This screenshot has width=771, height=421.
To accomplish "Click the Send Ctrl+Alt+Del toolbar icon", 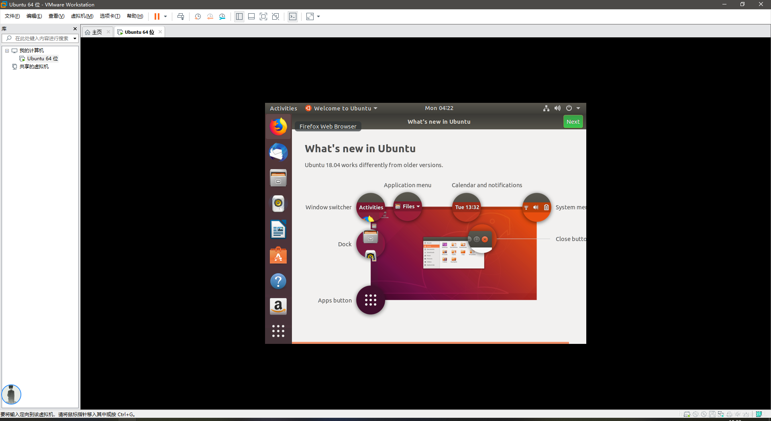I will tap(181, 16).
